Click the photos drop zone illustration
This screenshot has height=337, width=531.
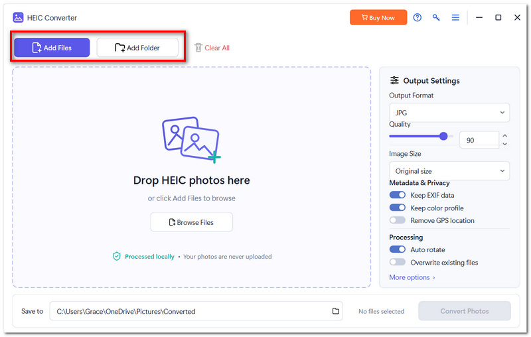tap(191, 140)
